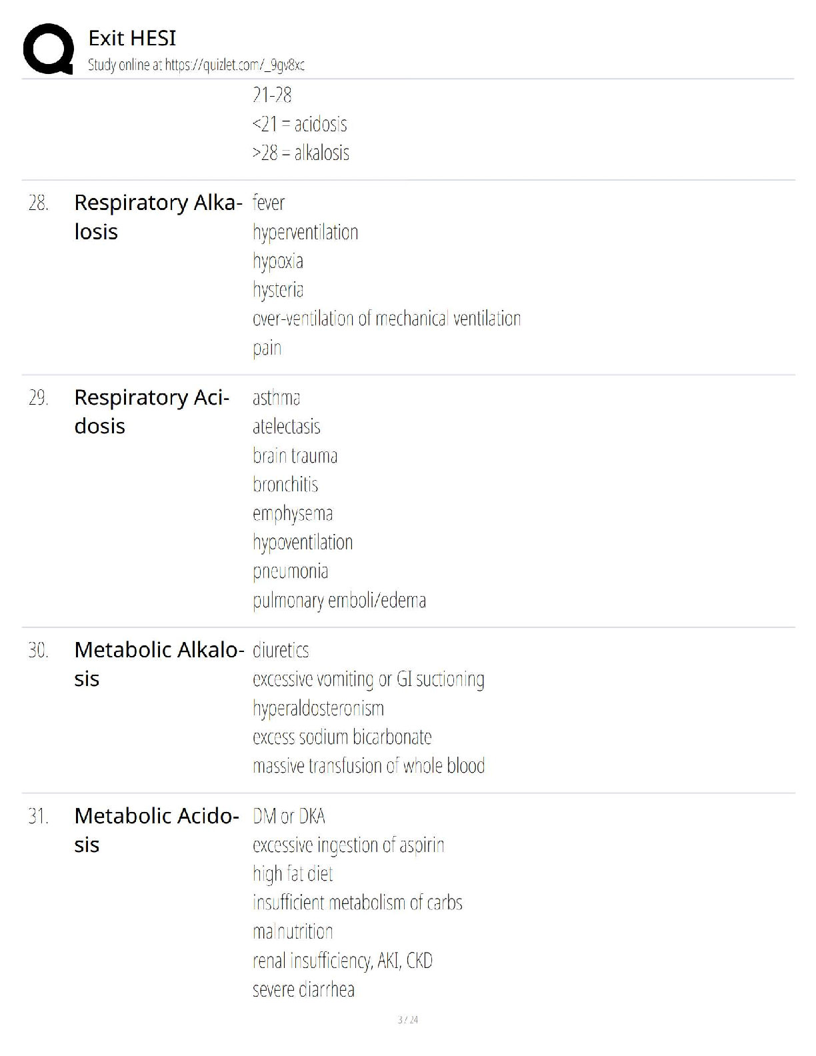Click the >28 = alkalosis line
This screenshot has height=1056, width=816.
[x=301, y=153]
